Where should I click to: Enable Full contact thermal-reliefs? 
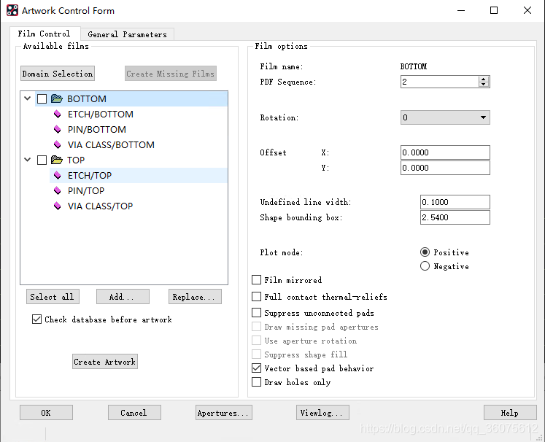point(256,296)
